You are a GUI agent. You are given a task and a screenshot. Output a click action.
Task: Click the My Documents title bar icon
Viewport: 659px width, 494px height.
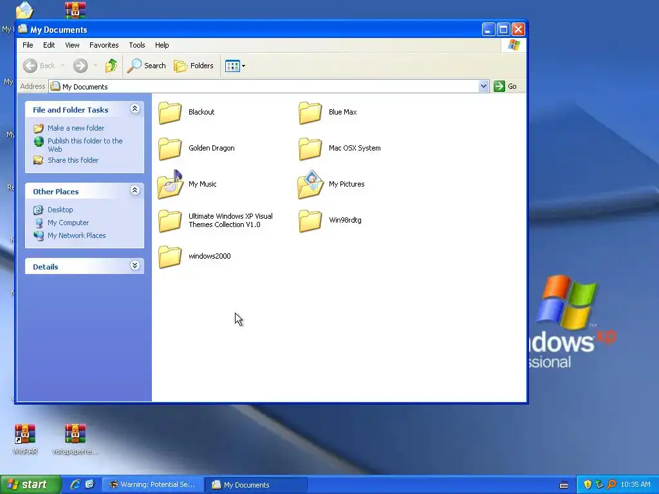pos(23,30)
